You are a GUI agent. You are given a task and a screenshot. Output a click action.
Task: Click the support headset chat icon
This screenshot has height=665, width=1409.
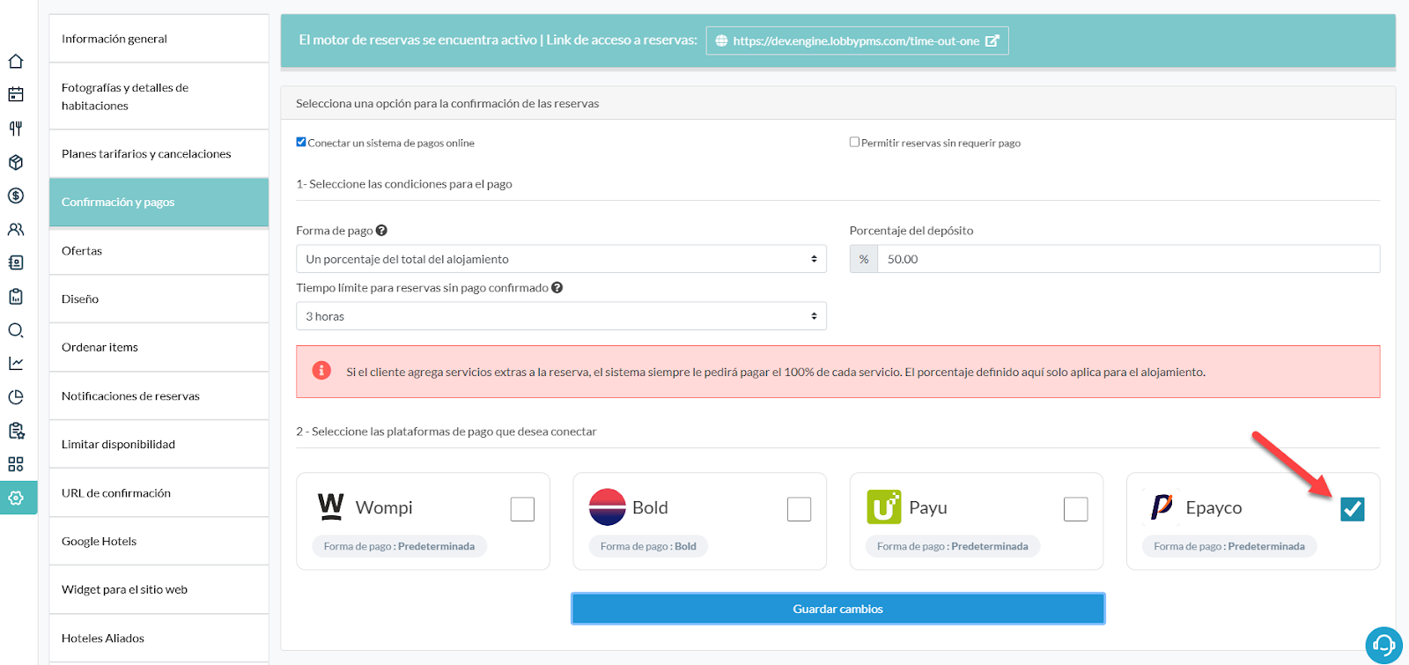pos(1383,645)
